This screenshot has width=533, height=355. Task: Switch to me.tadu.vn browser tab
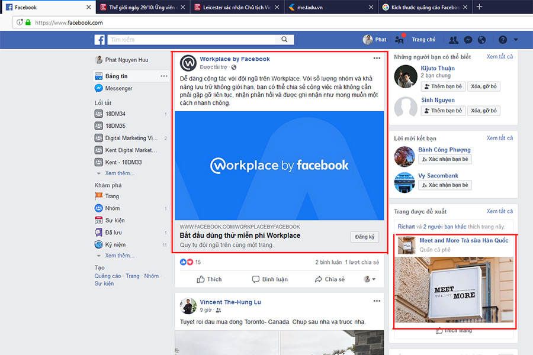(x=330, y=7)
